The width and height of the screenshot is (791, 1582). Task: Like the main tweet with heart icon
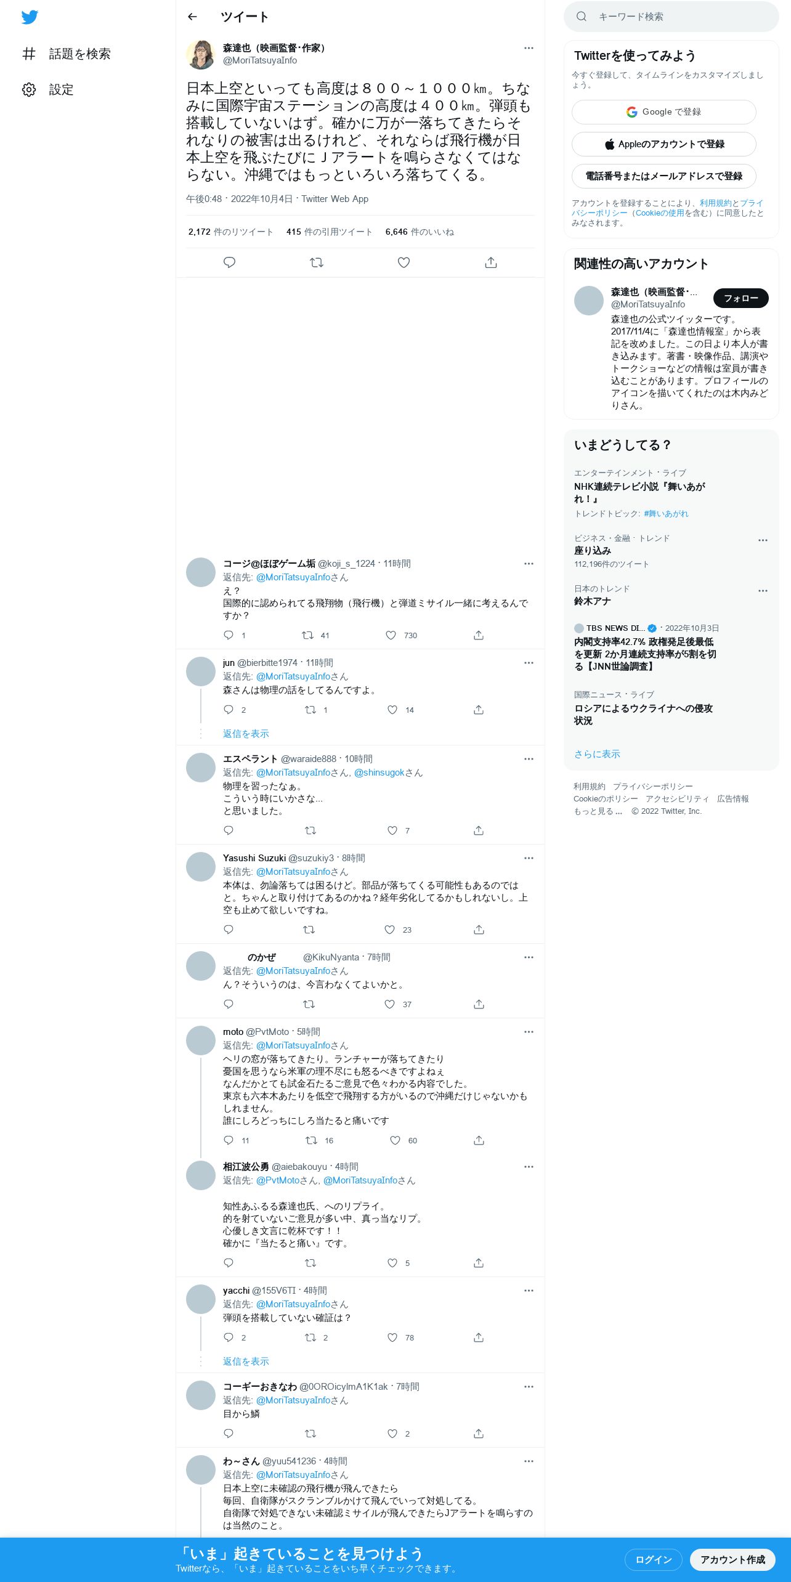(x=404, y=262)
